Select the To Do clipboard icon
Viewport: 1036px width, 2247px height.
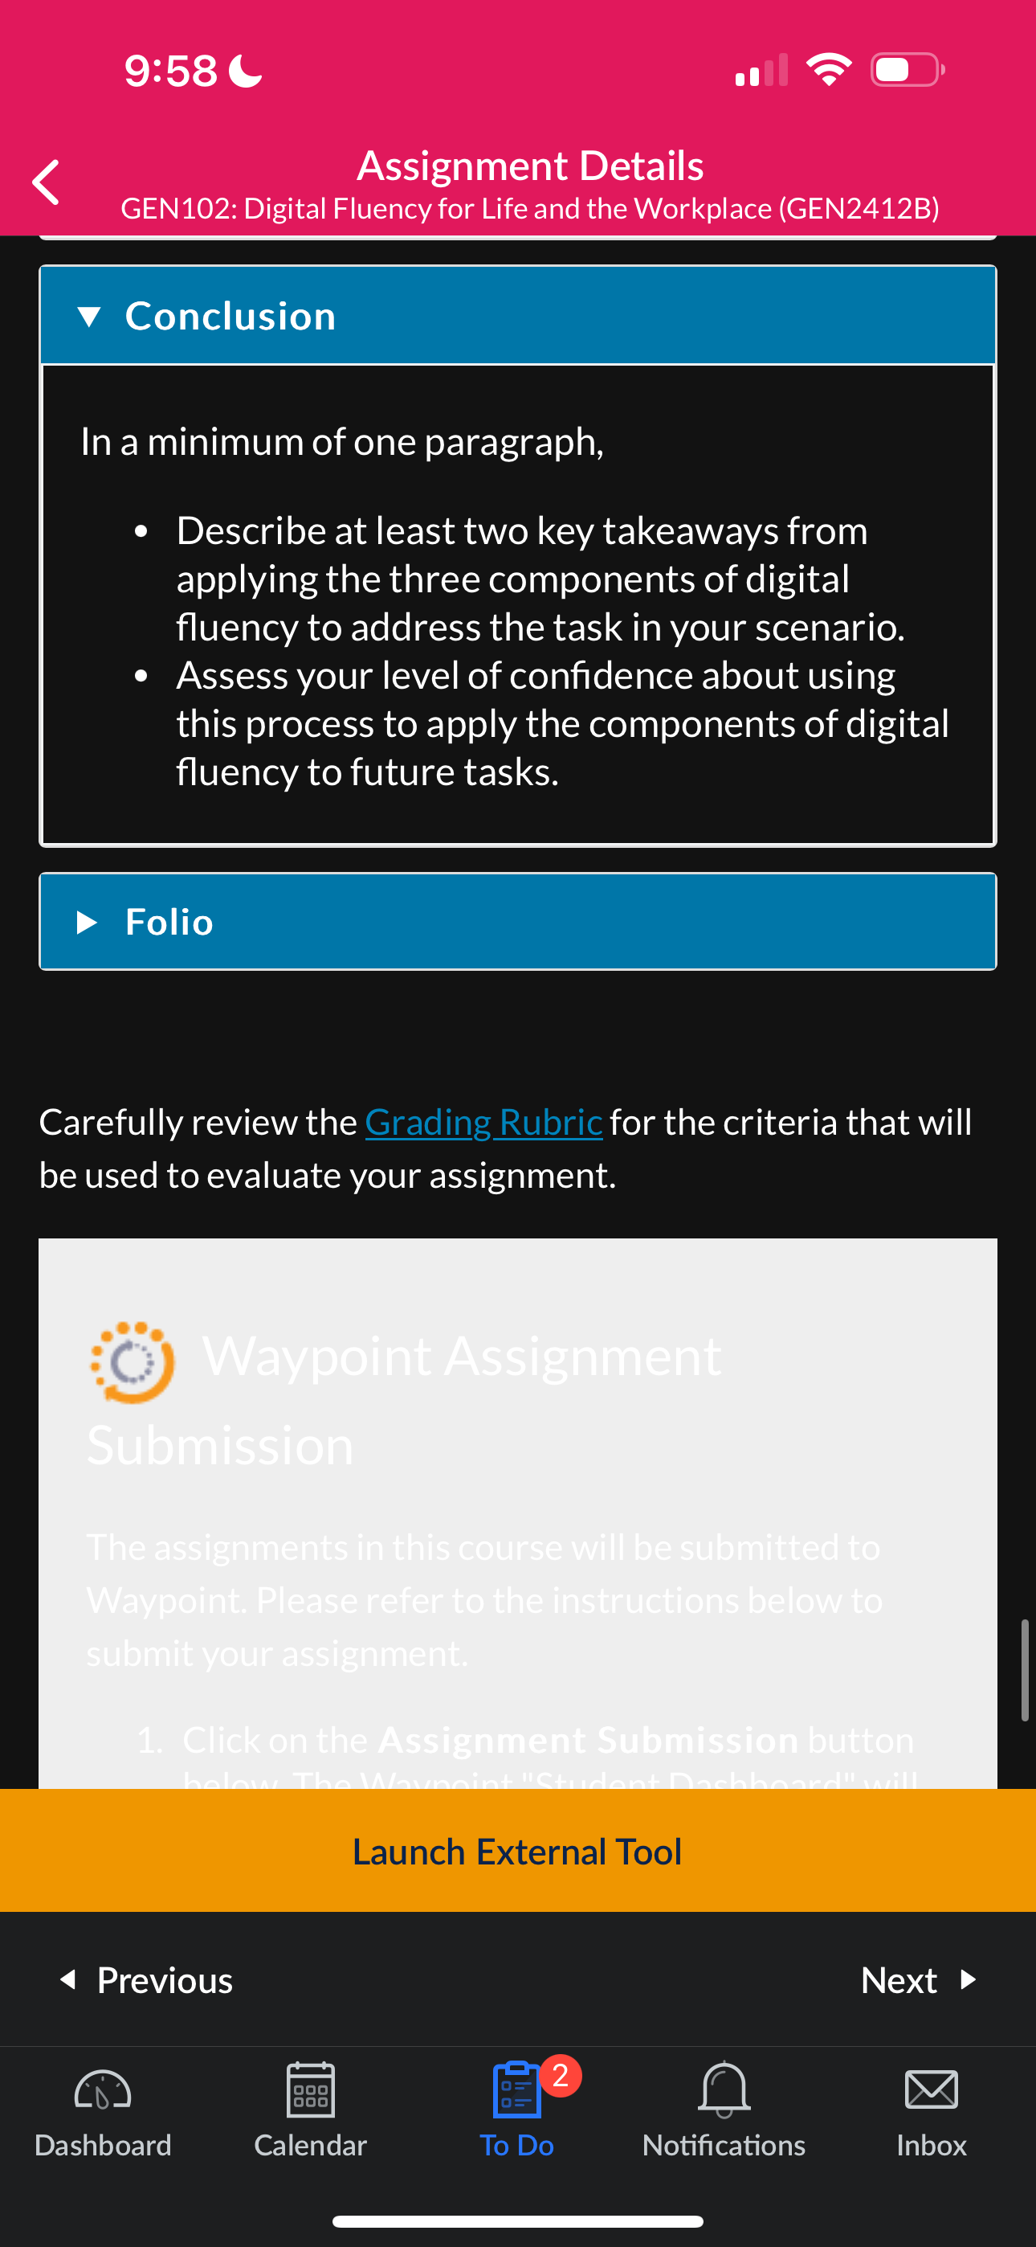(x=516, y=2090)
